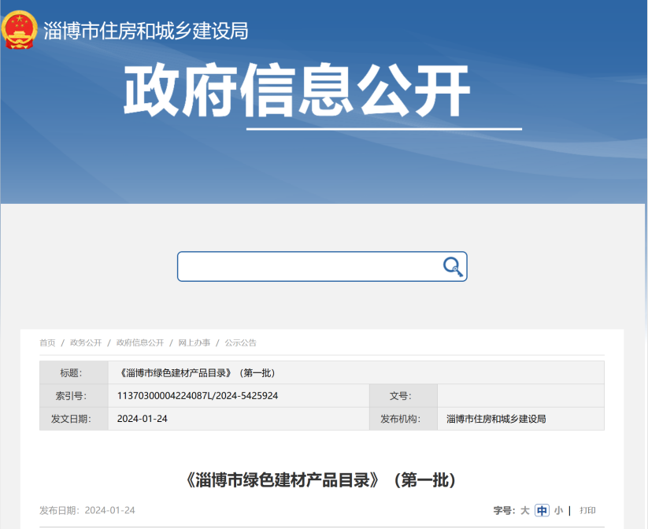Click the 发文日期: label cell
This screenshot has width=648, height=529.
point(73,419)
